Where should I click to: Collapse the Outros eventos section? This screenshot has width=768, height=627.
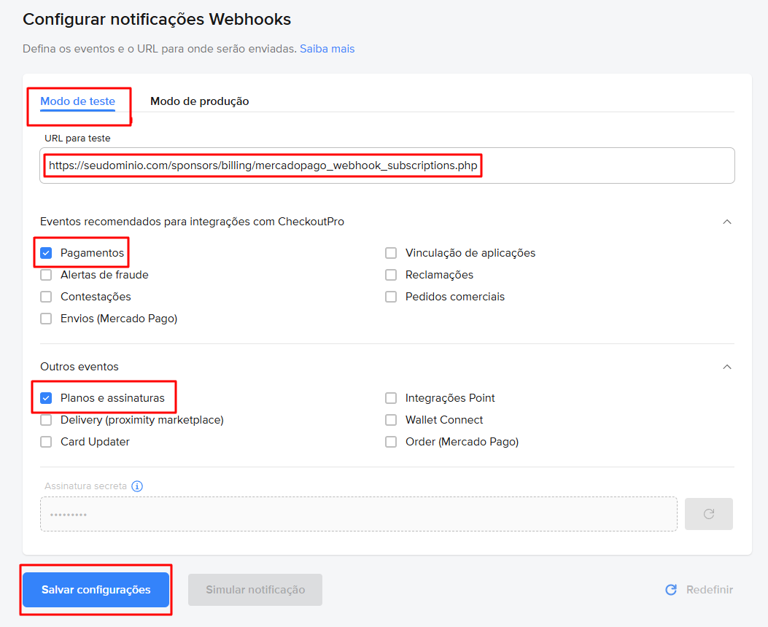(x=726, y=367)
